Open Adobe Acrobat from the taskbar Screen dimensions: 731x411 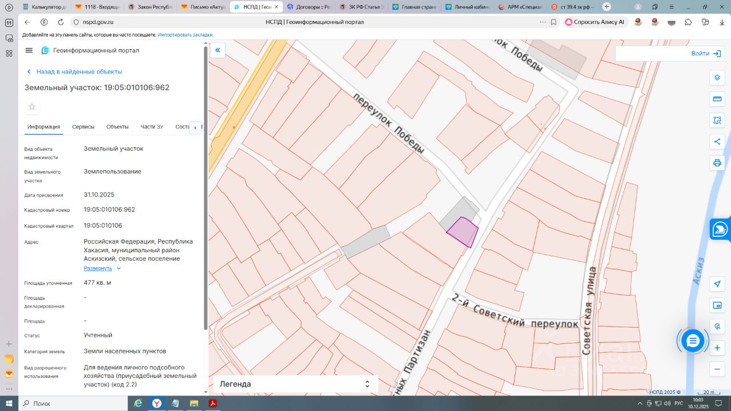[x=212, y=404]
